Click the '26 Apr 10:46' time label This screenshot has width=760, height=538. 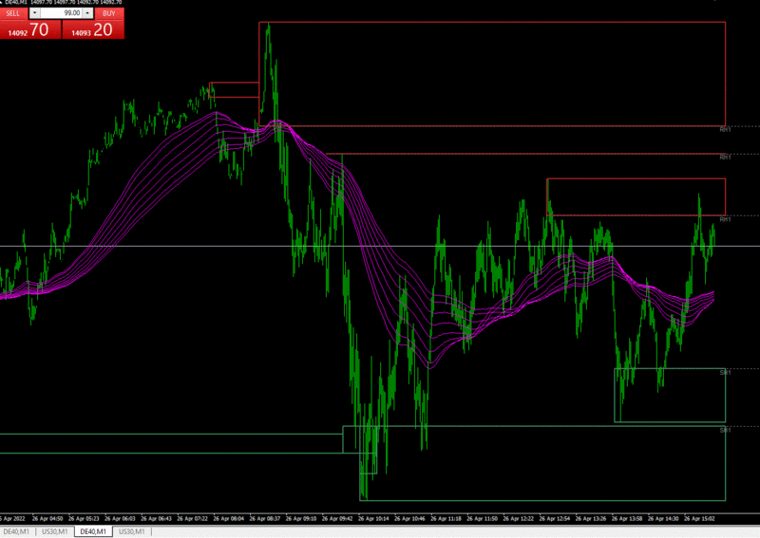point(409,519)
